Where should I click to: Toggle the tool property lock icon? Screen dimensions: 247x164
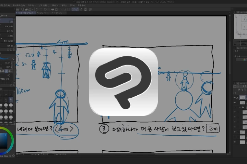(13, 59)
